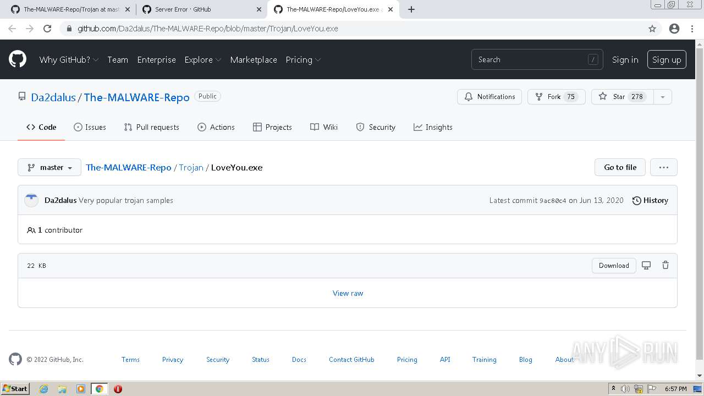Click red security icon in taskbar
704x396 pixels.
pos(118,389)
